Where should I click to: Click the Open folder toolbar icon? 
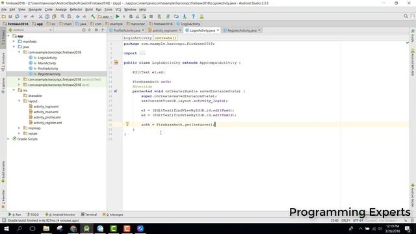[4, 16]
